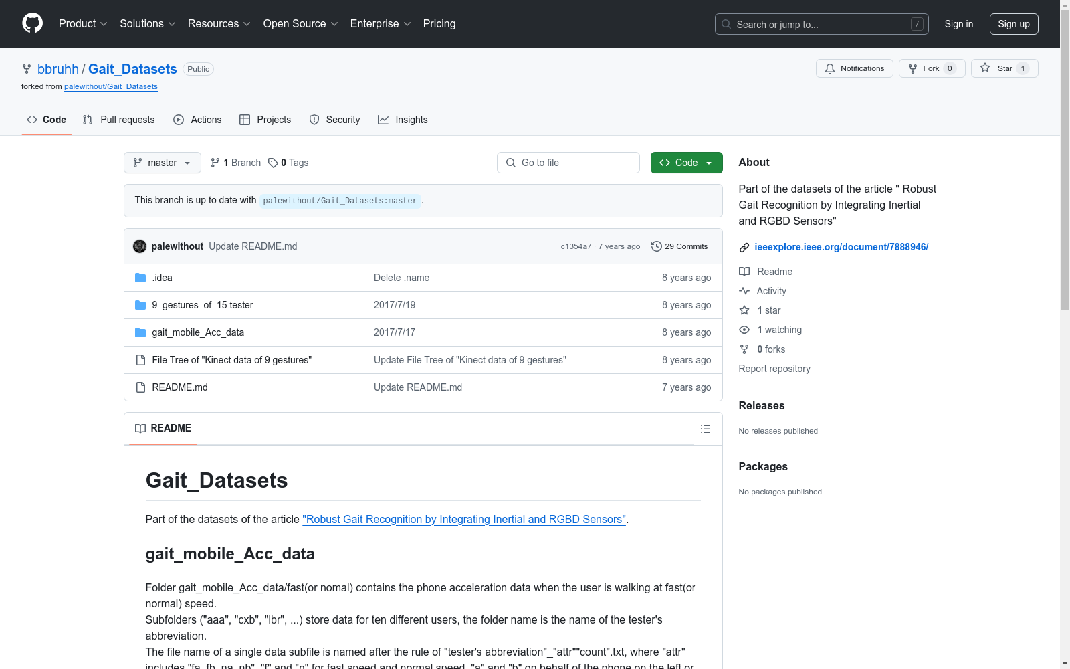Open commit hash c1354a7
This screenshot has height=669, width=1070.
coord(576,246)
